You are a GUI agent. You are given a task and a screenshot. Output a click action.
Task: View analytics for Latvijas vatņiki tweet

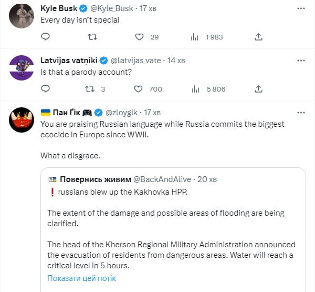(x=194, y=89)
